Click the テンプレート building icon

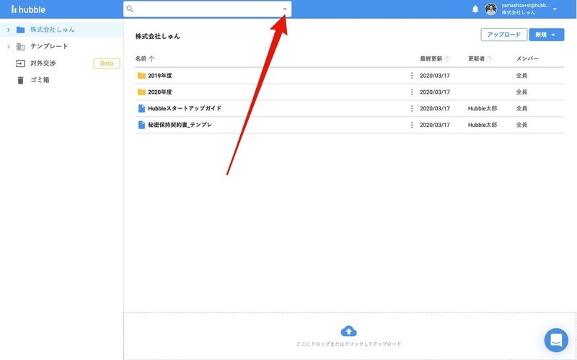(21, 47)
